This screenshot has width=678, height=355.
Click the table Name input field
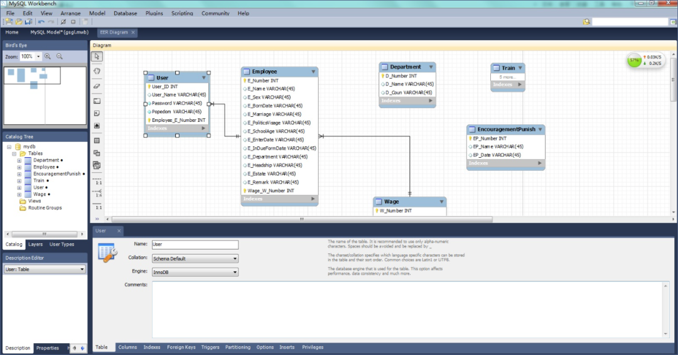(195, 244)
